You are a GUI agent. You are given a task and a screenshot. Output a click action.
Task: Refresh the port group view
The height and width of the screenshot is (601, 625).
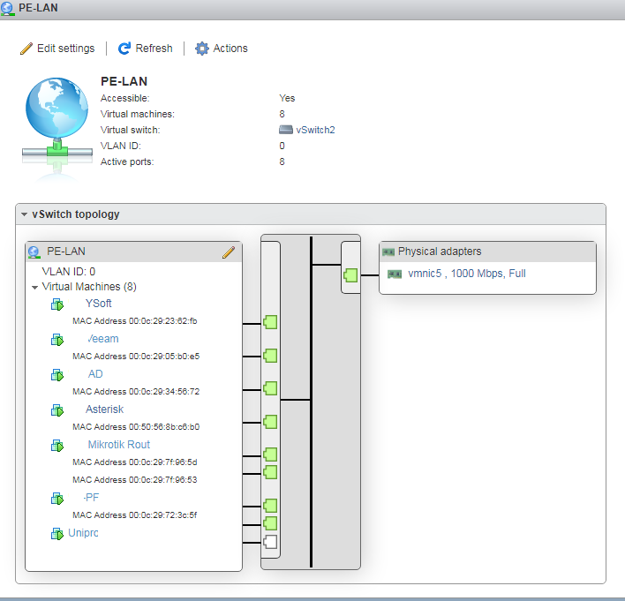point(146,49)
